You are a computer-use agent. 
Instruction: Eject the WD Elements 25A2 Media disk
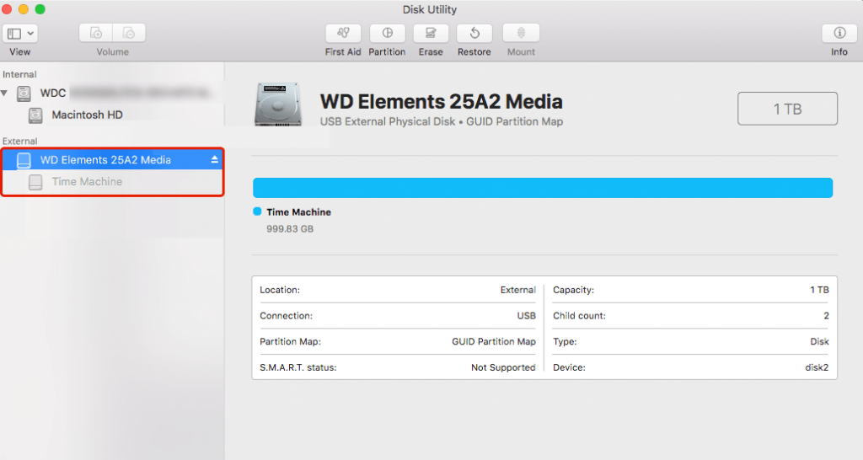tap(215, 159)
